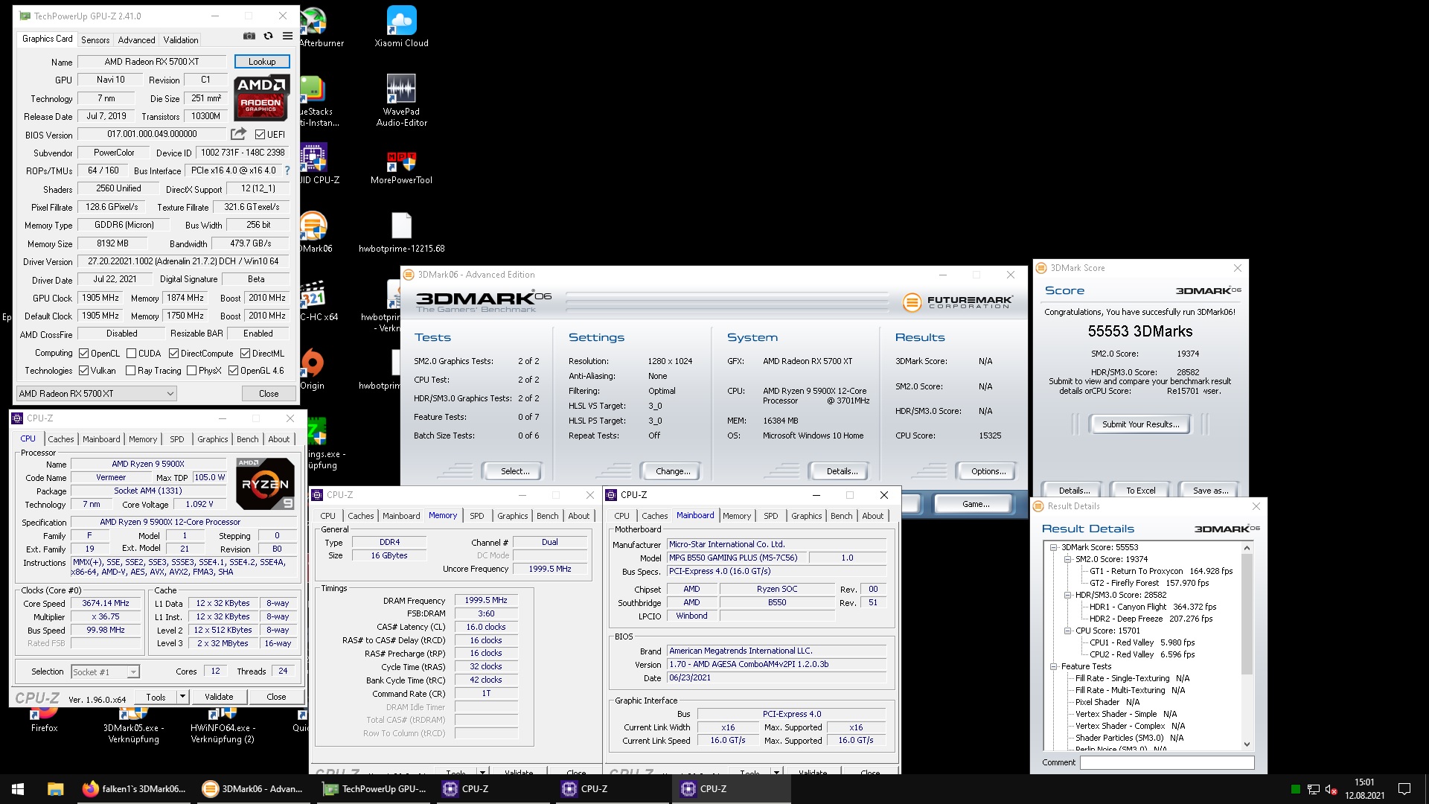This screenshot has height=804, width=1429.
Task: Switch to the GPU-Z Sensors tab
Action: pos(95,39)
